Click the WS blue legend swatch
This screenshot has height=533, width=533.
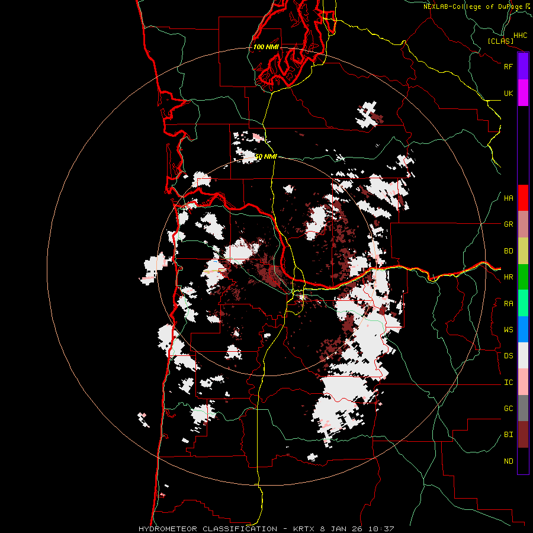[523, 329]
